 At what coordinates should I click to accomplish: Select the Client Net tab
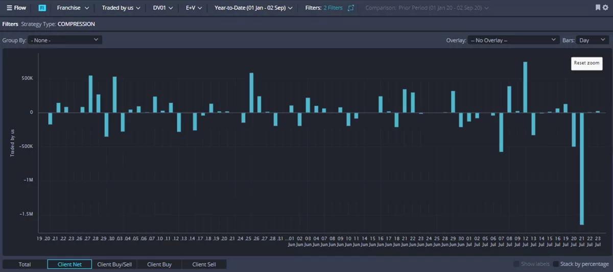pos(69,264)
